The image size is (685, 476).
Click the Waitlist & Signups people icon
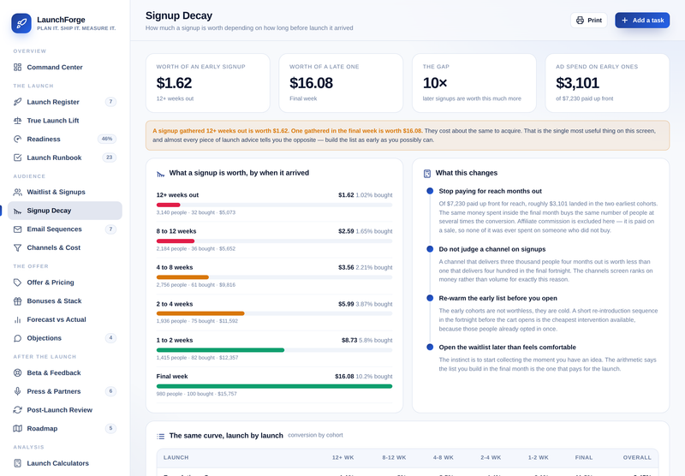[x=17, y=192]
